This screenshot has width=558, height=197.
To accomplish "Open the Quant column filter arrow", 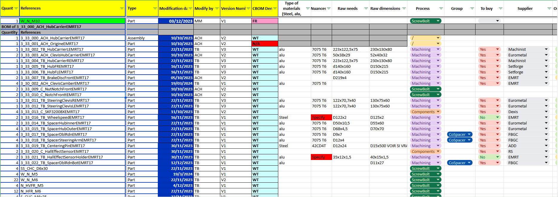I will (16, 8).
